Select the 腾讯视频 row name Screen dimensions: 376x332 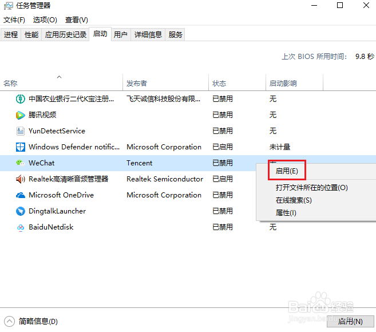pos(42,115)
